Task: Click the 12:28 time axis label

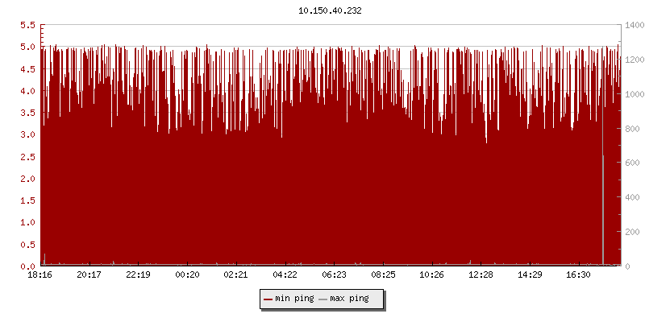Action: (481, 275)
